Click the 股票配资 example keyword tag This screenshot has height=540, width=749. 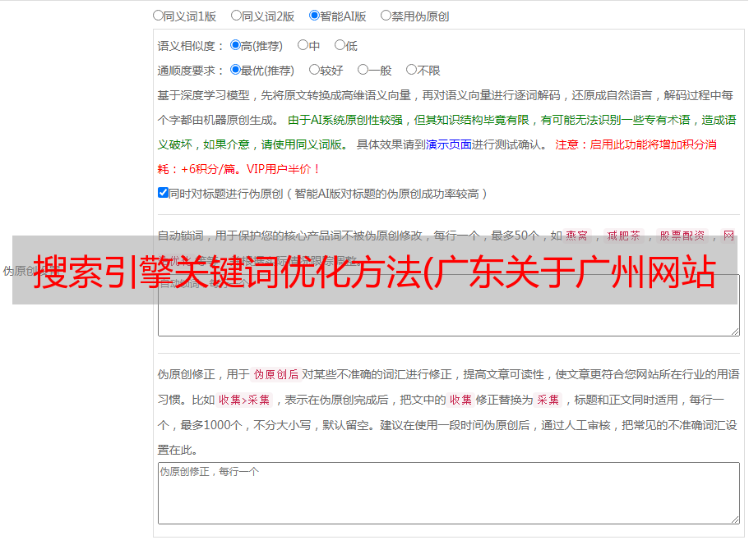682,236
